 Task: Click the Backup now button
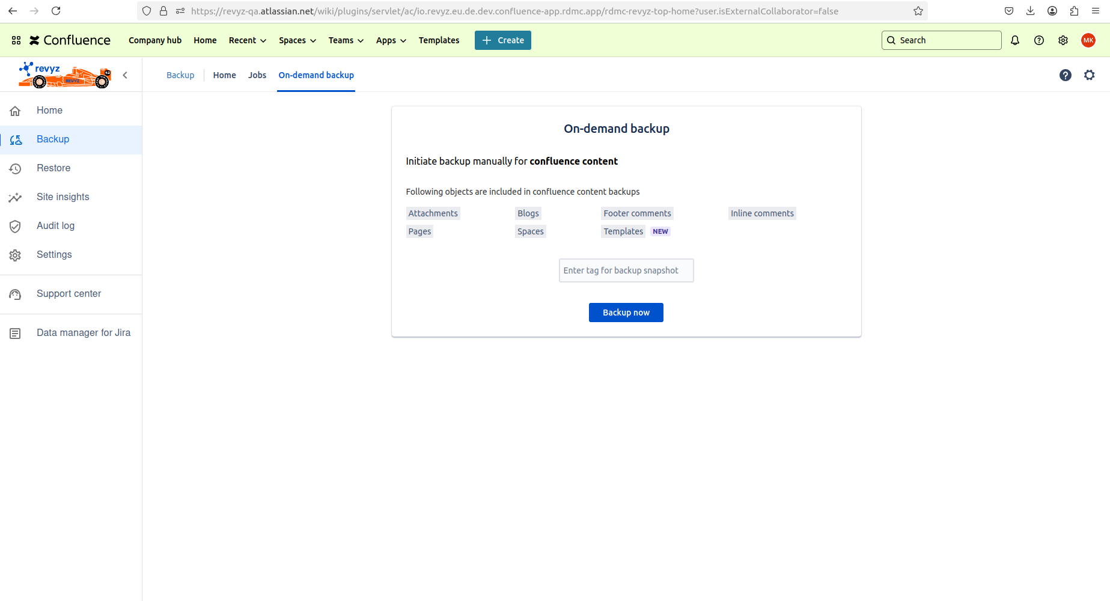click(x=626, y=313)
